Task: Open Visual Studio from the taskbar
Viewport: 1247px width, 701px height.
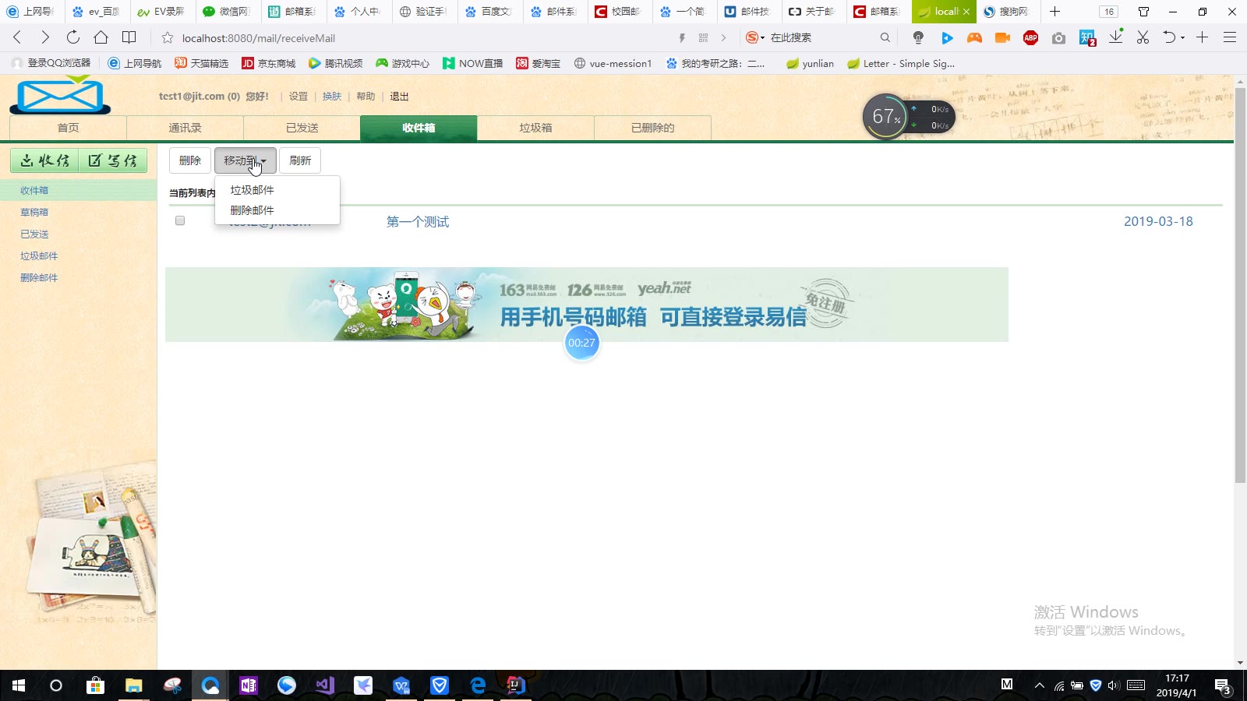Action: 325,685
